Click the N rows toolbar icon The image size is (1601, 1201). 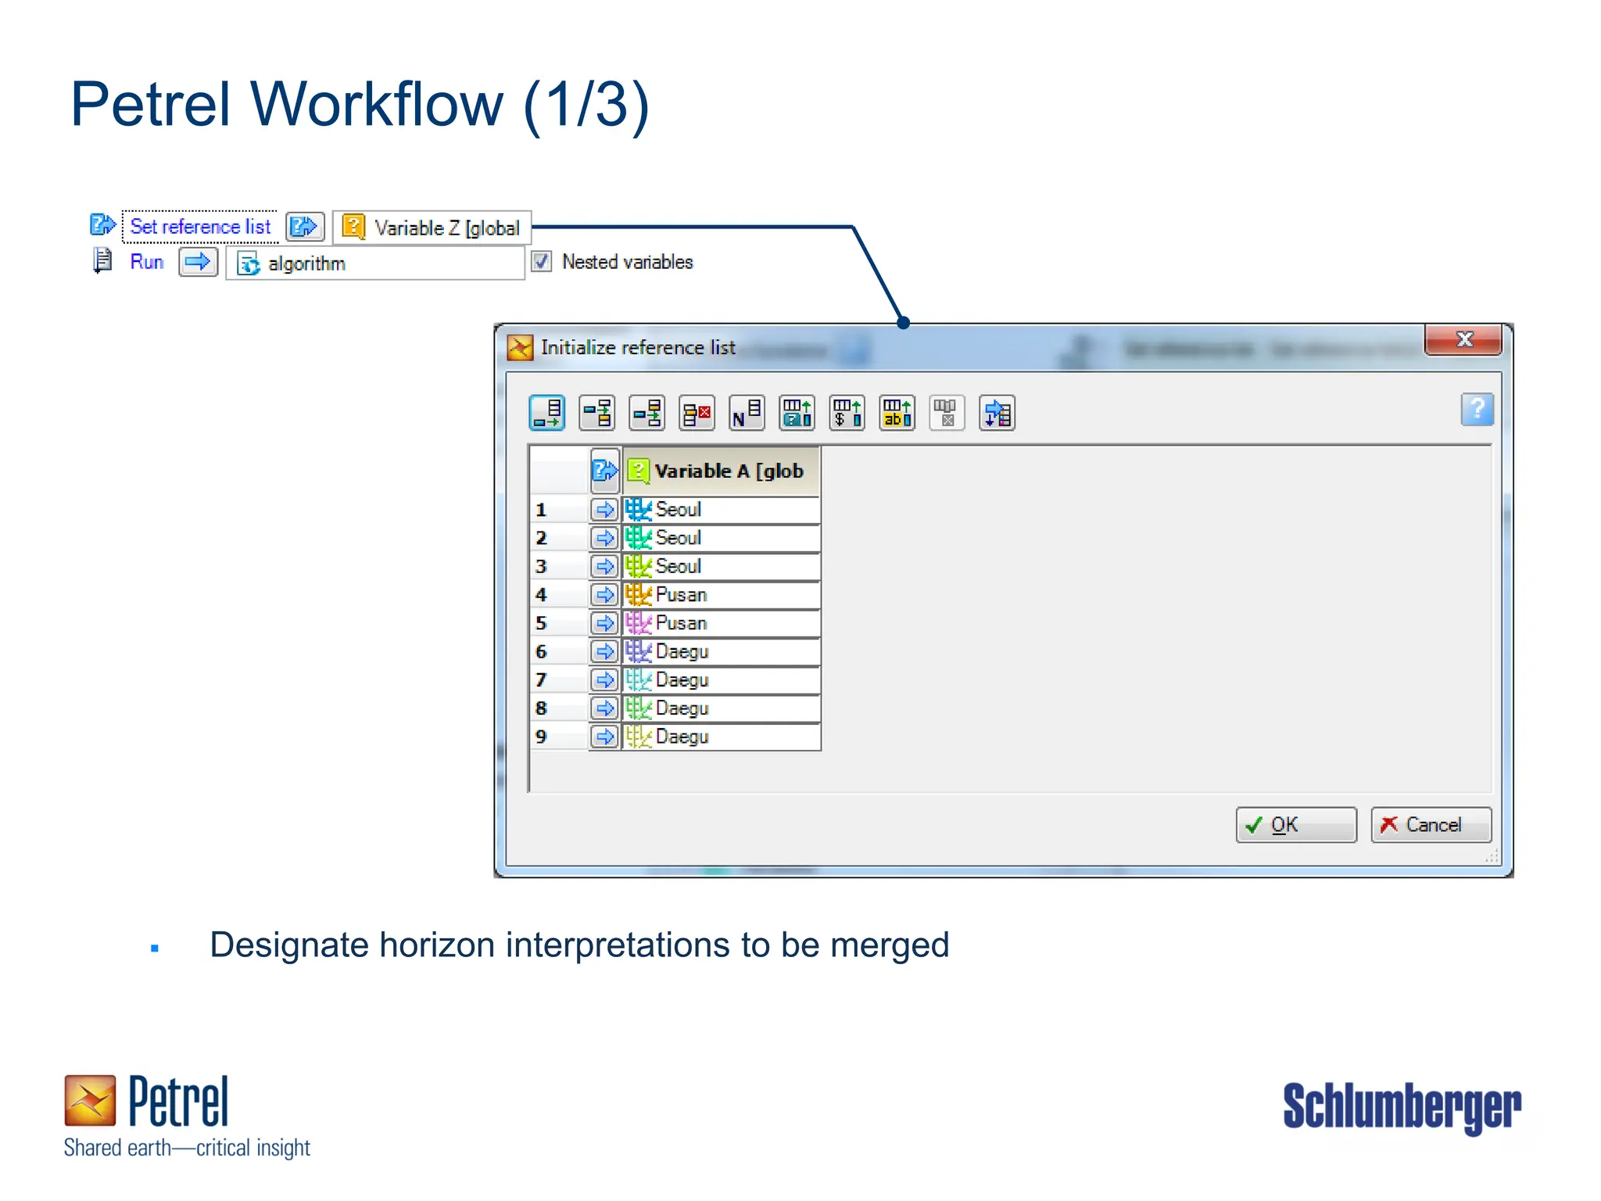747,412
